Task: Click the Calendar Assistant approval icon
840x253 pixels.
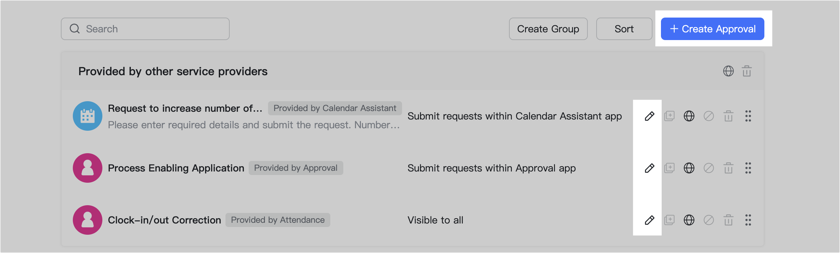Action: (x=87, y=116)
